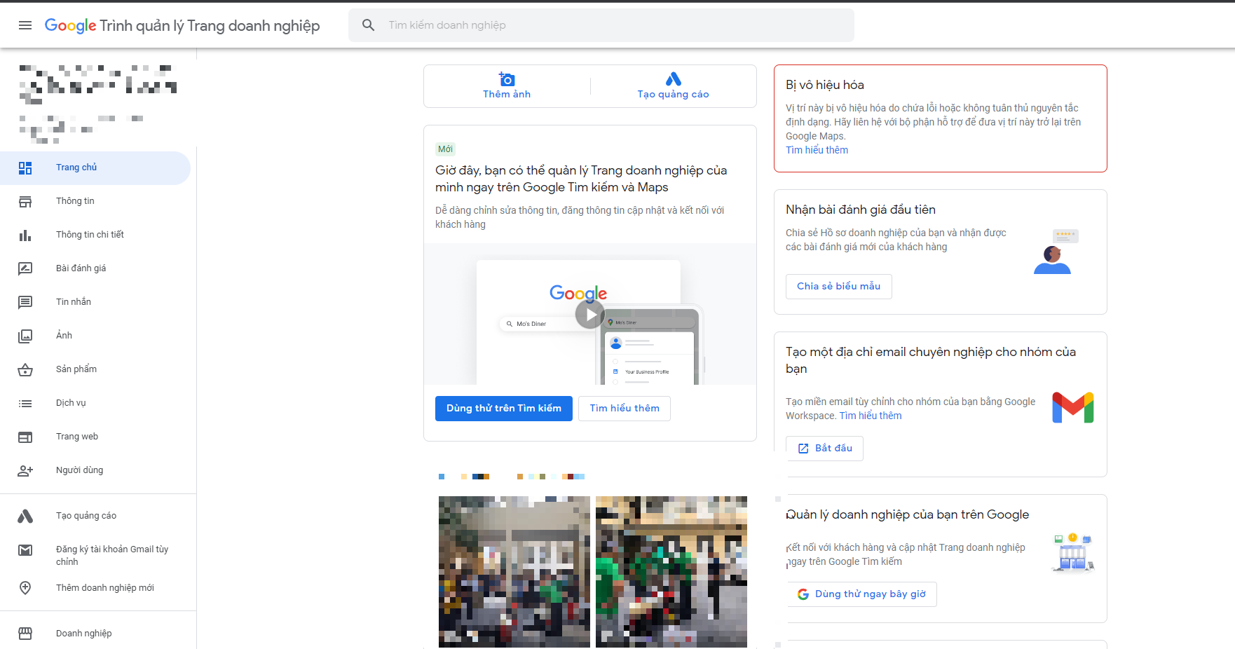Open Người dùng menu item
The width and height of the screenshot is (1235, 649).
click(95, 470)
